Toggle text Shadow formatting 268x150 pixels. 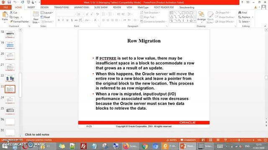(x=72, y=20)
